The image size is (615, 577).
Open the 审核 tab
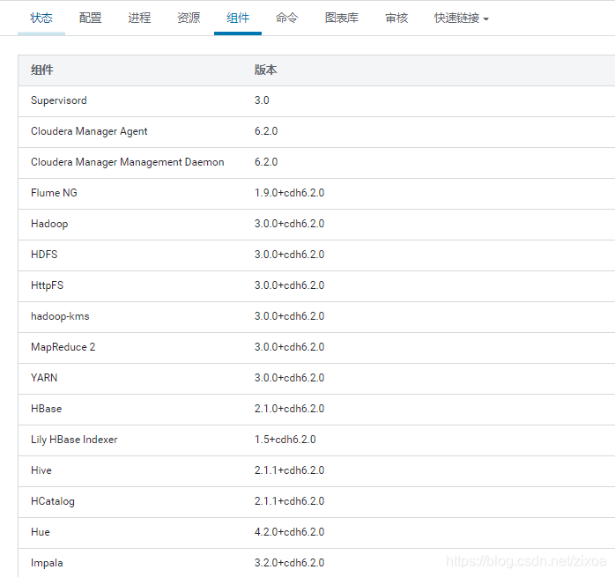tap(396, 18)
